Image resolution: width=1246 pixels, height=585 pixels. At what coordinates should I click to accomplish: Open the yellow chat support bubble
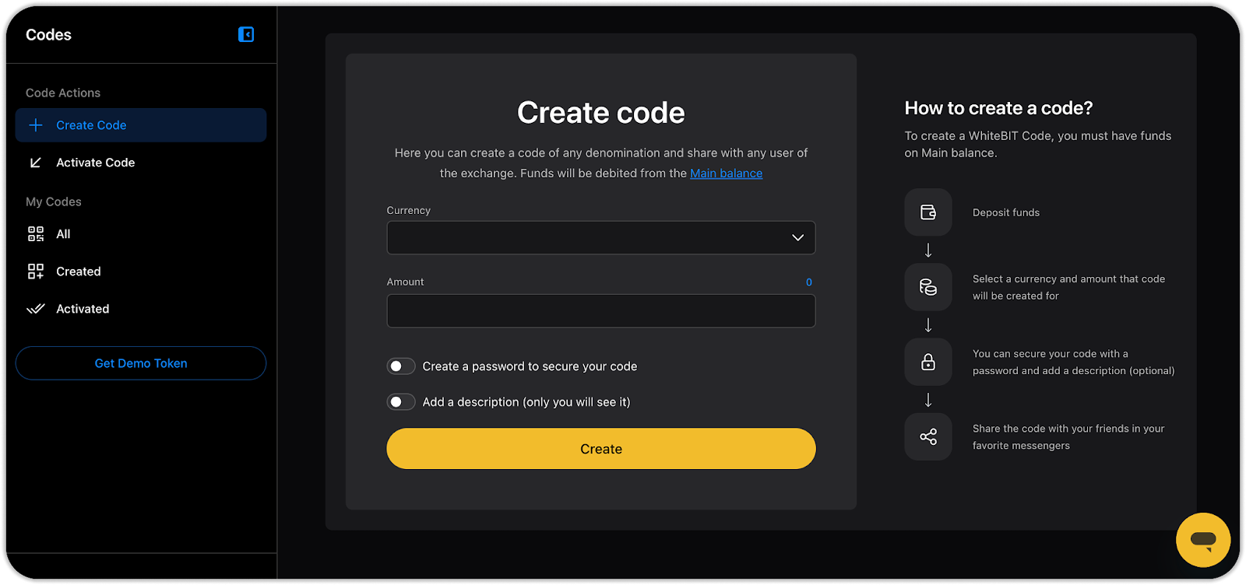(x=1202, y=539)
